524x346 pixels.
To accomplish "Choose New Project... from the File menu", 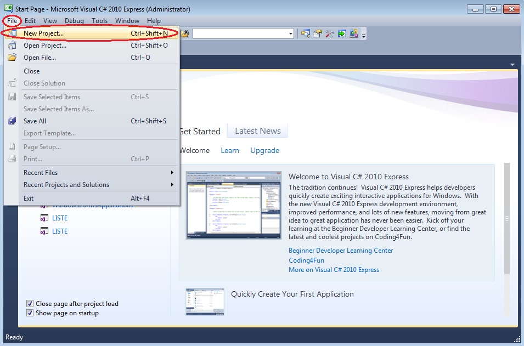I will (x=44, y=33).
